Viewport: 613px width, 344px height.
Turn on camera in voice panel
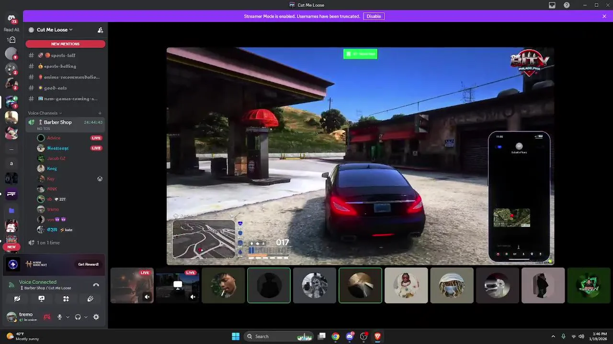click(x=17, y=299)
